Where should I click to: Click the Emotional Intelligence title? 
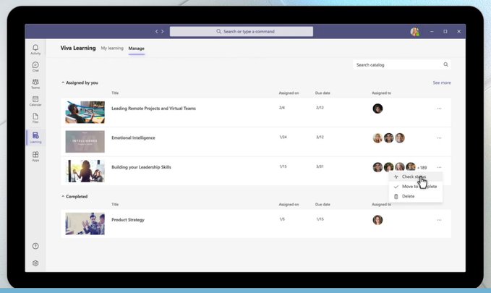[x=133, y=138]
